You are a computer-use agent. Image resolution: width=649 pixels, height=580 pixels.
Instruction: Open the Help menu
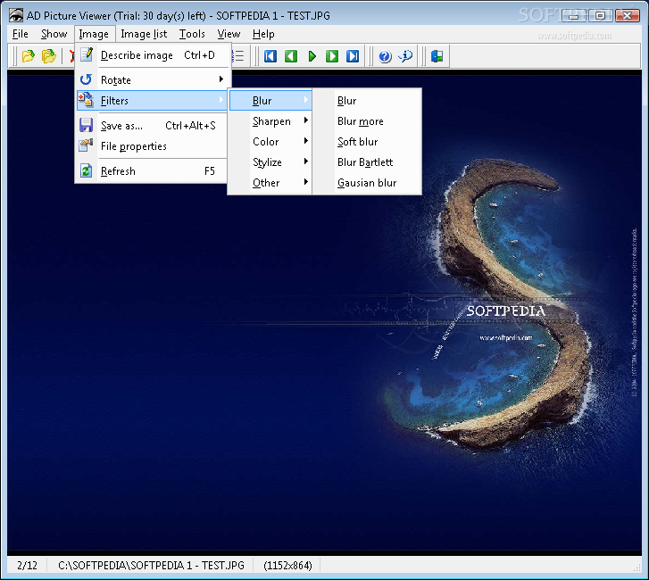tap(263, 34)
